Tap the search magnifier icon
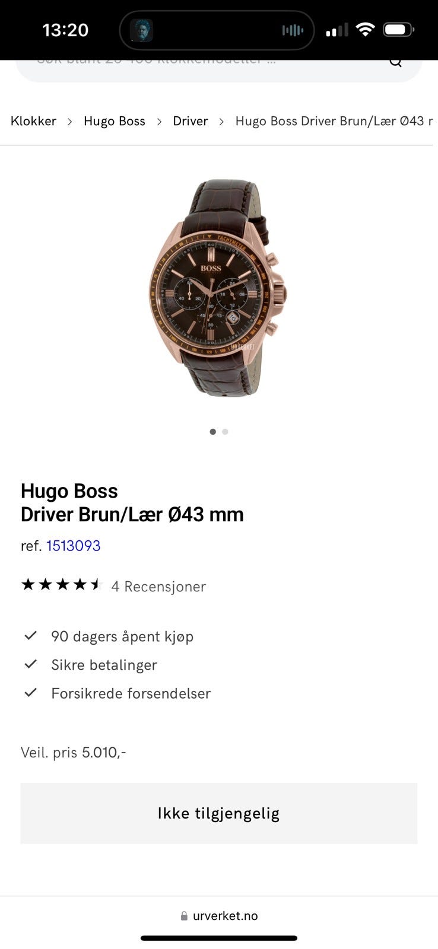 395,62
